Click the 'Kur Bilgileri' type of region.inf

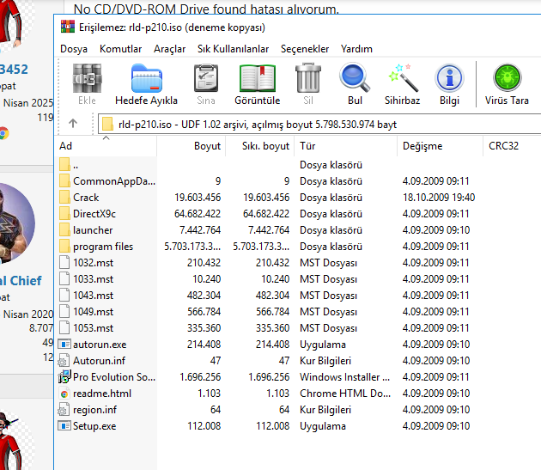point(325,410)
